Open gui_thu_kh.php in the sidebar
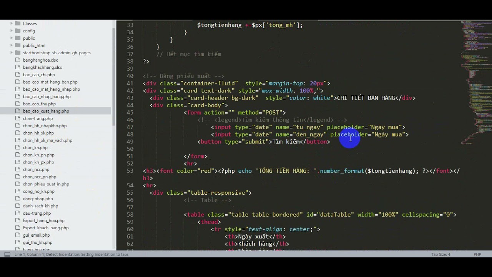Image resolution: width=492 pixels, height=277 pixels. pyautogui.click(x=37, y=243)
